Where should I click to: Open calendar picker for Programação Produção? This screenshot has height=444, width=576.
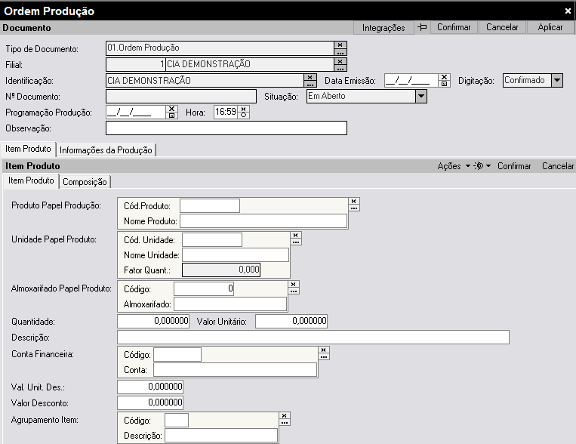pos(171,116)
